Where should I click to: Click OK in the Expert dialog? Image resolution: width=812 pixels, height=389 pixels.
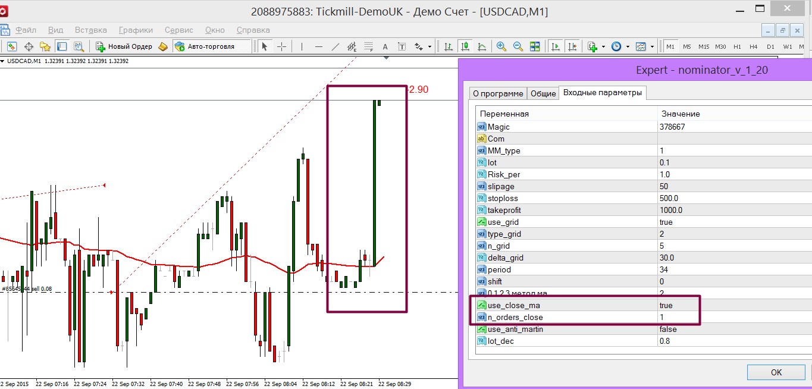[776, 372]
